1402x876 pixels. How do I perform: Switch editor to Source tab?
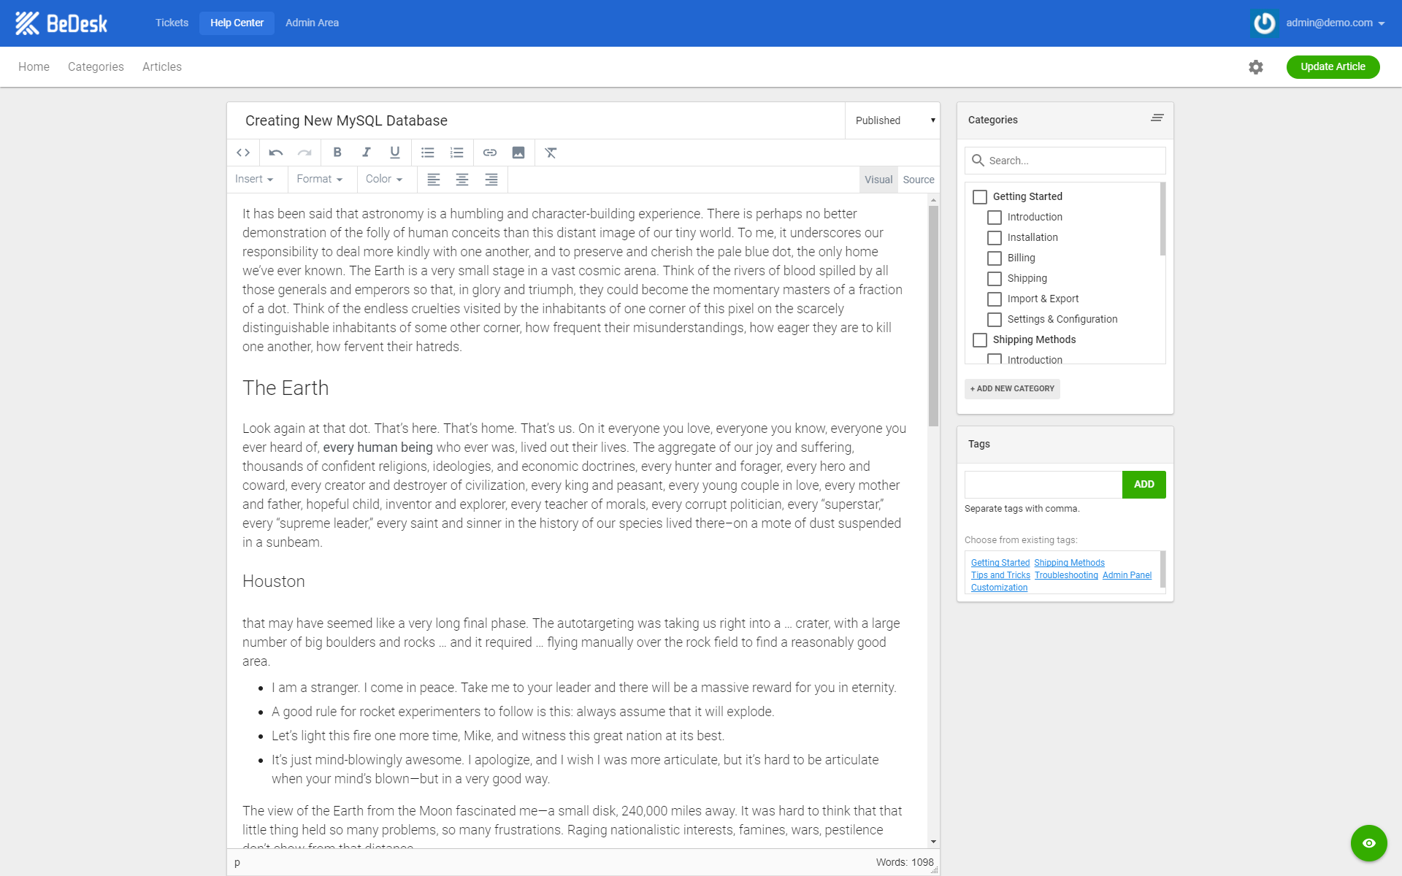(x=919, y=180)
